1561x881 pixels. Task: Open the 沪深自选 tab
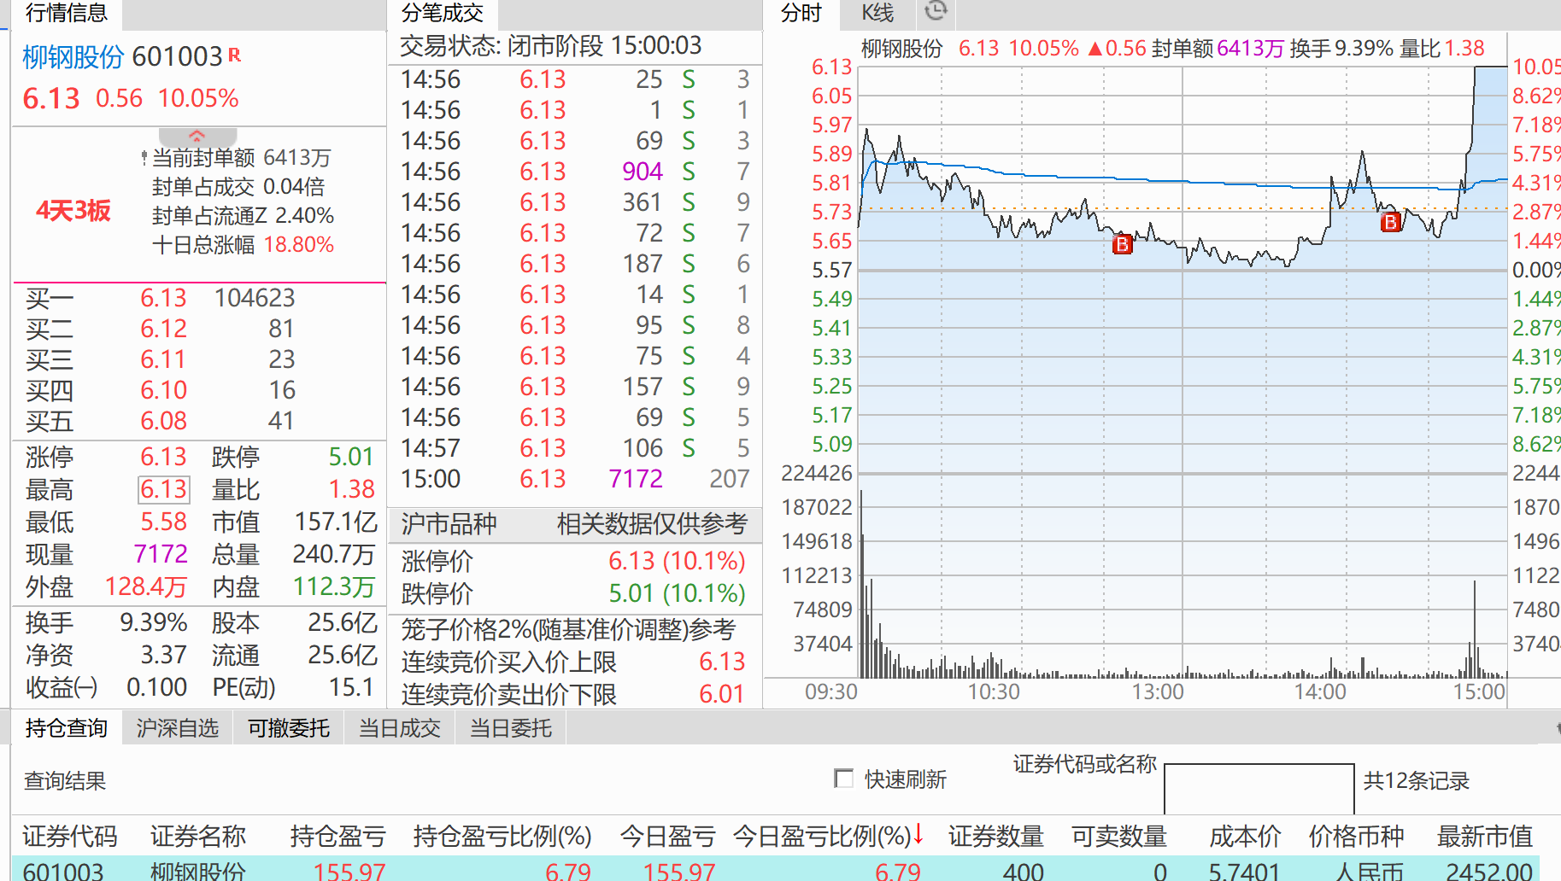178,728
